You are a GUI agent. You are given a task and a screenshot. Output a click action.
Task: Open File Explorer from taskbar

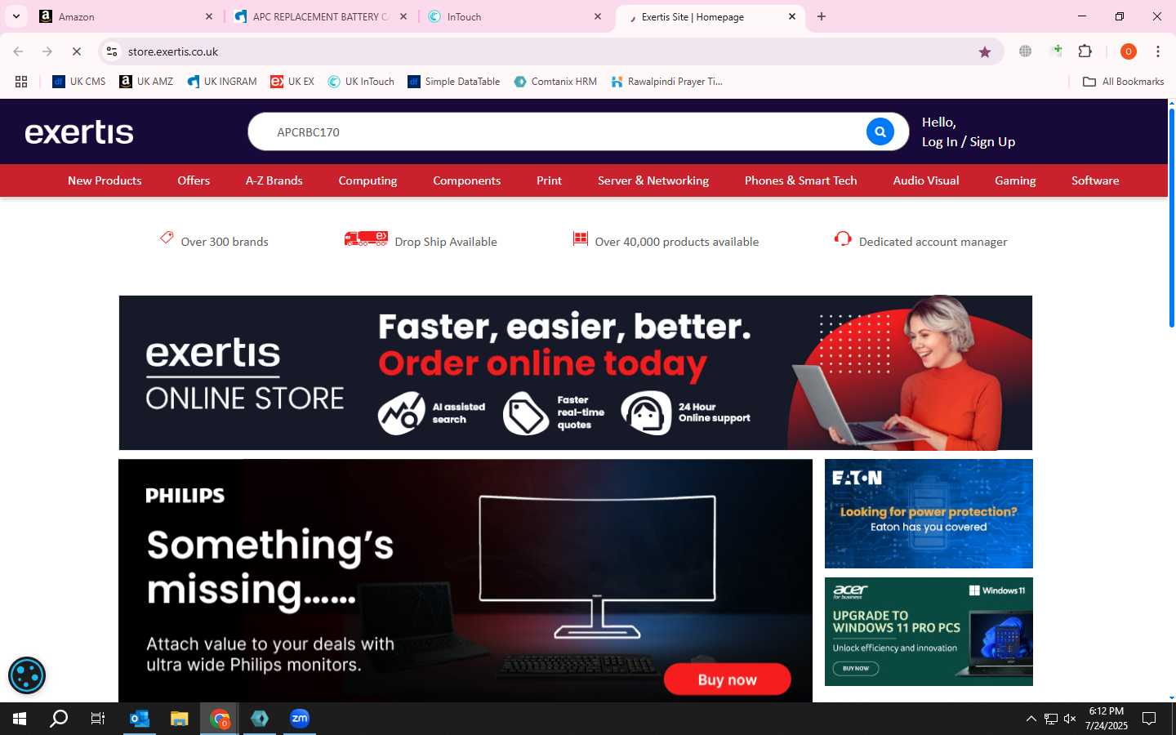180,719
